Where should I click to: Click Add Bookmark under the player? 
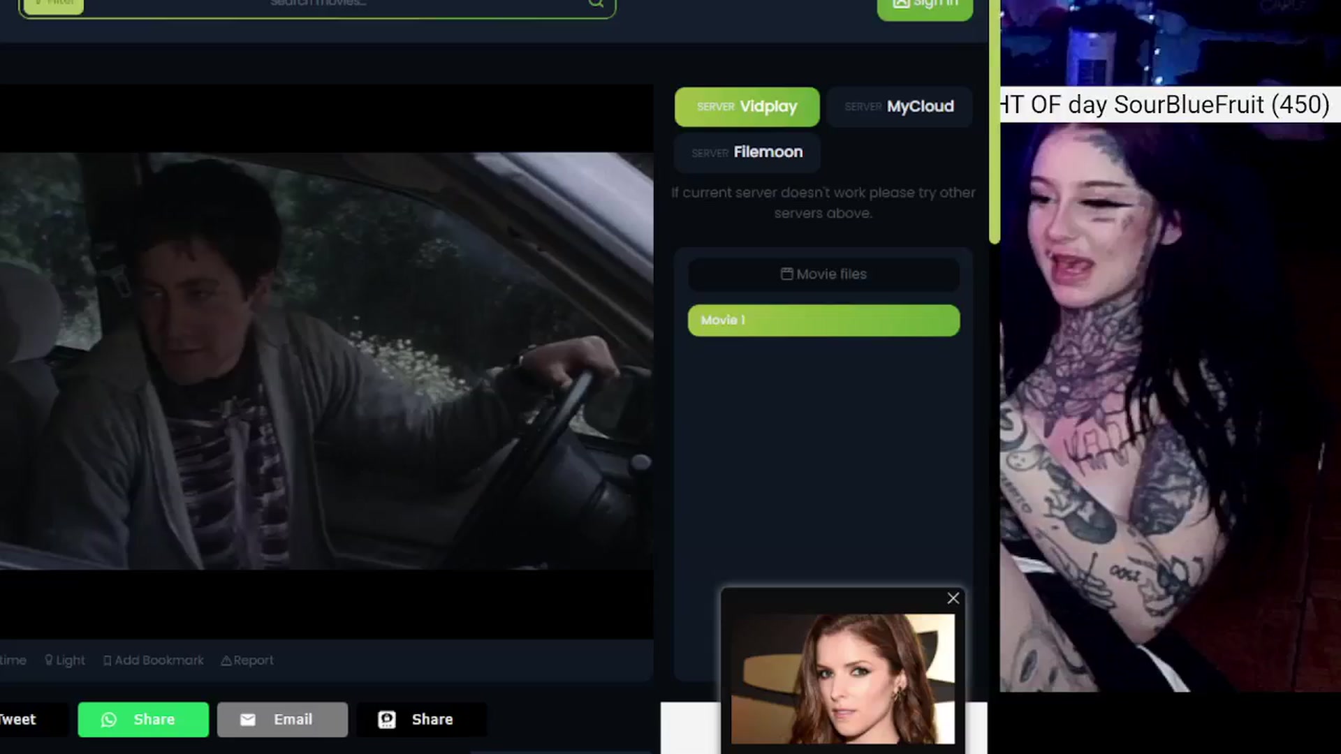[153, 660]
